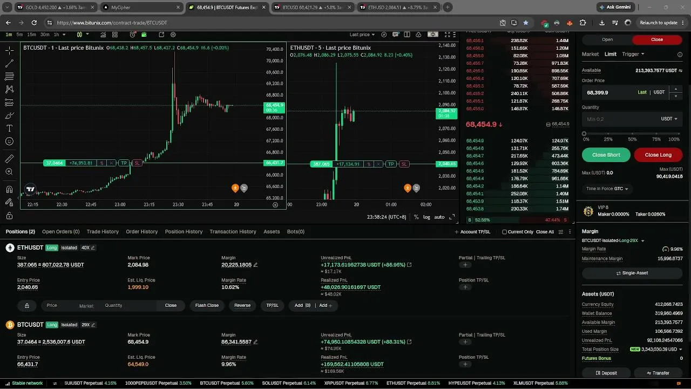Screen dimensions: 691x389
Task: Select the text annotation tool
Action: click(x=9, y=129)
